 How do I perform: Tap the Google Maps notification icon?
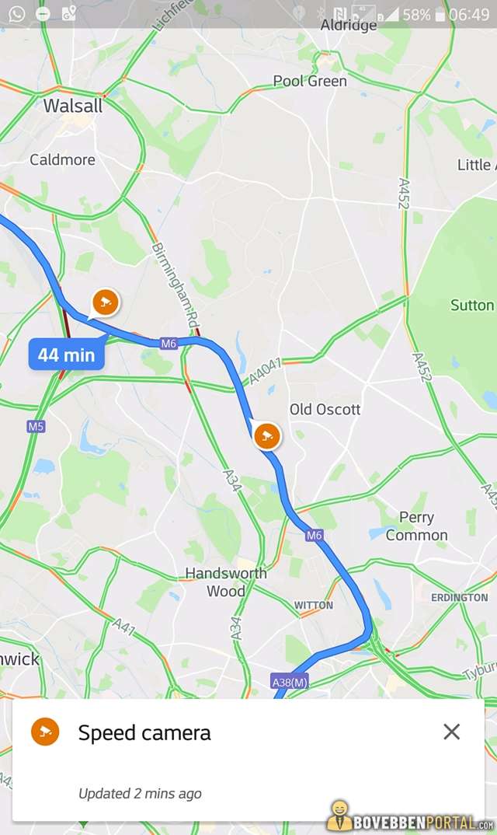pyautogui.click(x=68, y=13)
